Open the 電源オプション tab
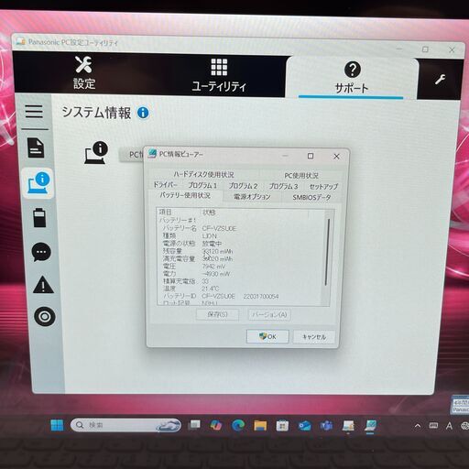469x469 pixels. point(252,197)
